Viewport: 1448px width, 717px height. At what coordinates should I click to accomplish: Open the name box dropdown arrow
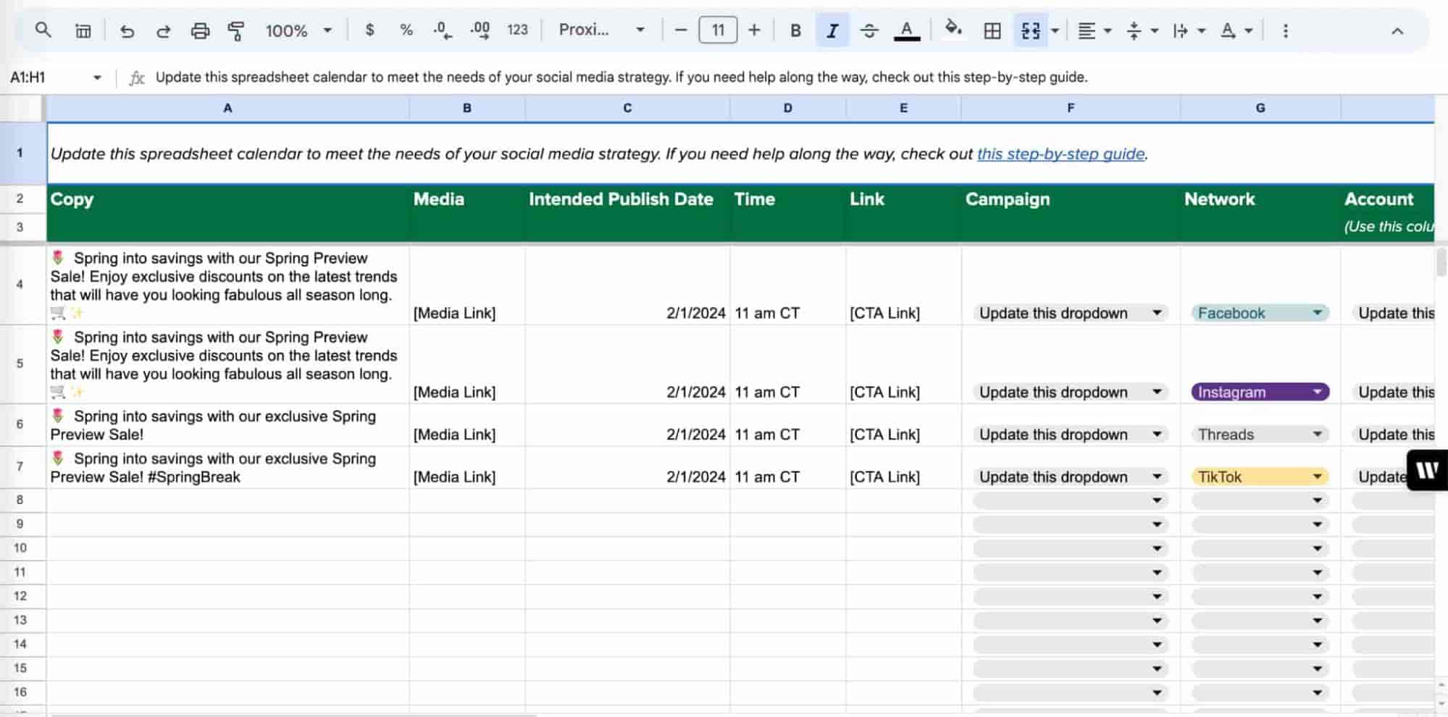pyautogui.click(x=97, y=77)
